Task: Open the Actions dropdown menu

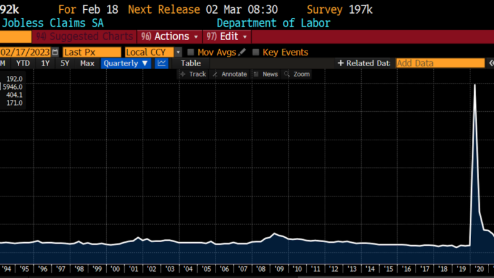Action: (169, 36)
